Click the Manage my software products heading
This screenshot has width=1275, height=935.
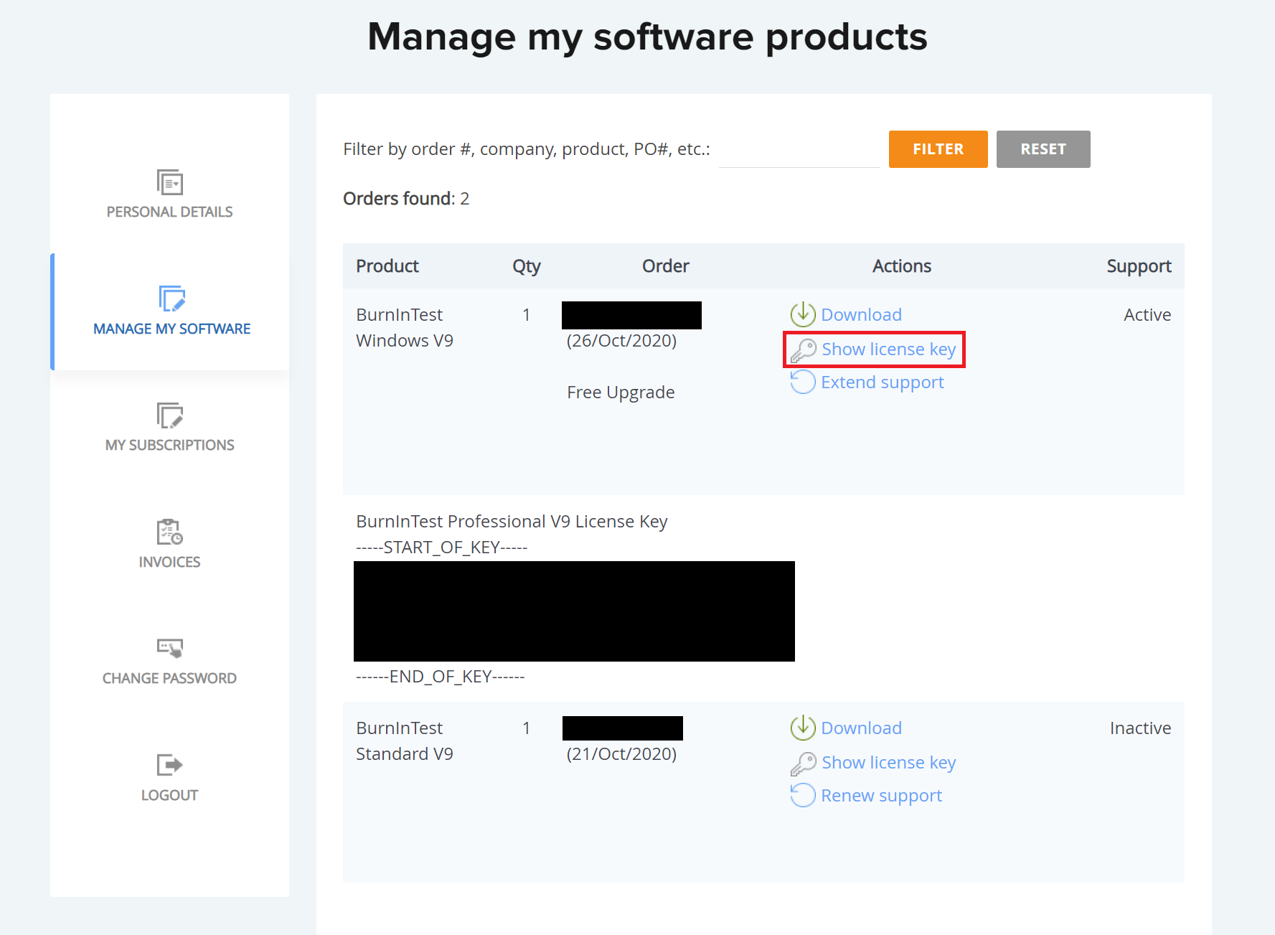pos(648,37)
